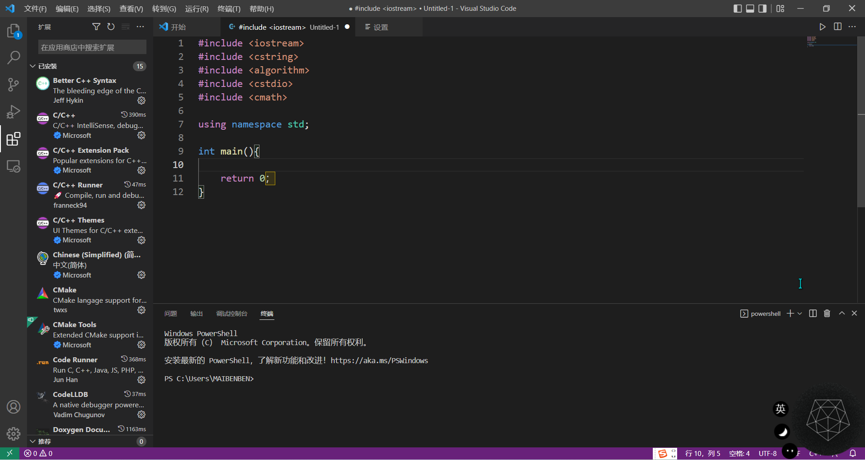Image resolution: width=865 pixels, height=460 pixels.
Task: Click the code minimap preview
Action: click(x=831, y=41)
